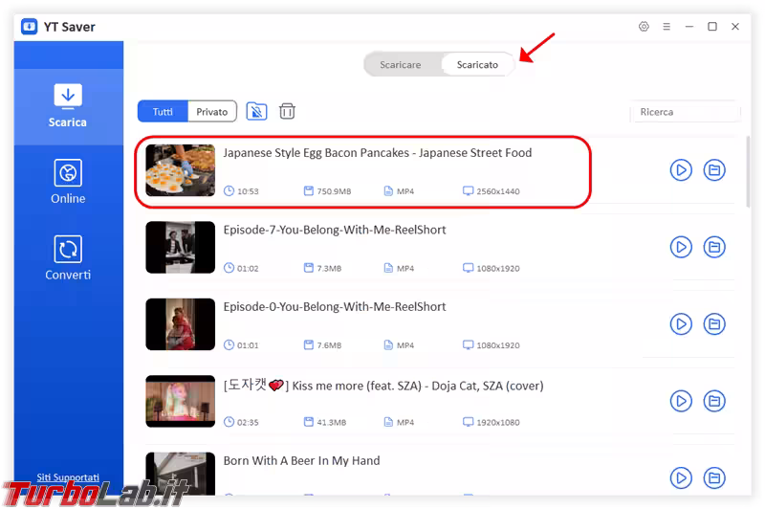
Task: Click the 10:53 duration value
Action: (248, 191)
